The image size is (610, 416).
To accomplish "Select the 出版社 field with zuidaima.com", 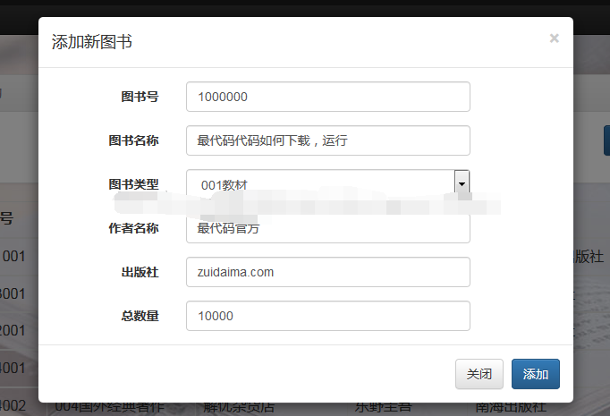I will coord(328,272).
